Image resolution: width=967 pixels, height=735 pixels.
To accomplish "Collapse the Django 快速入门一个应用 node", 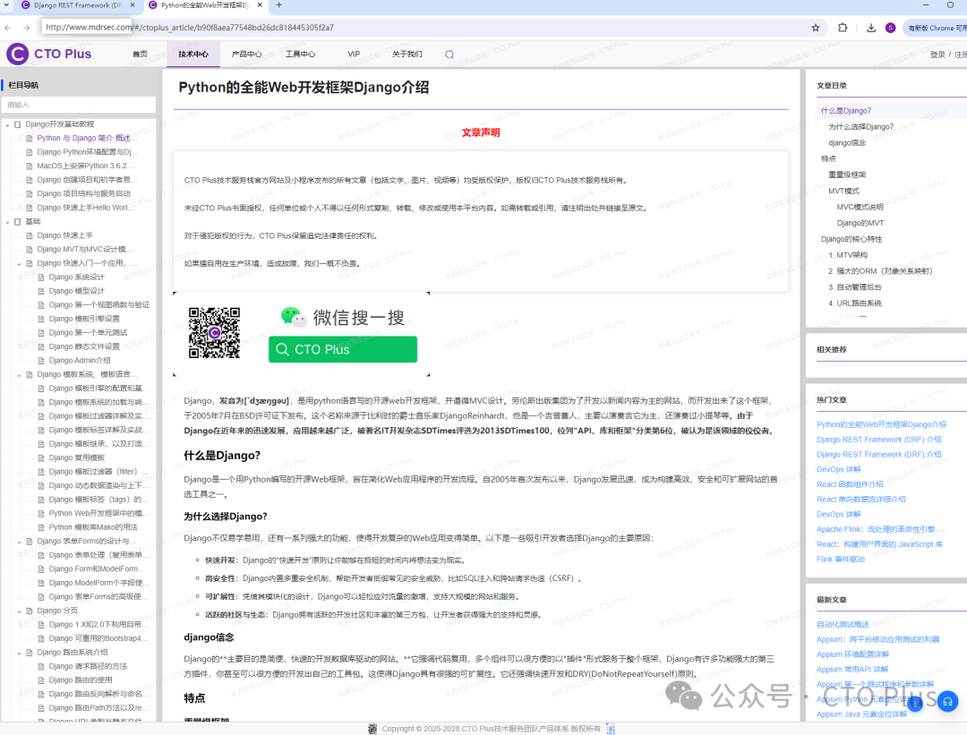I will (19, 264).
